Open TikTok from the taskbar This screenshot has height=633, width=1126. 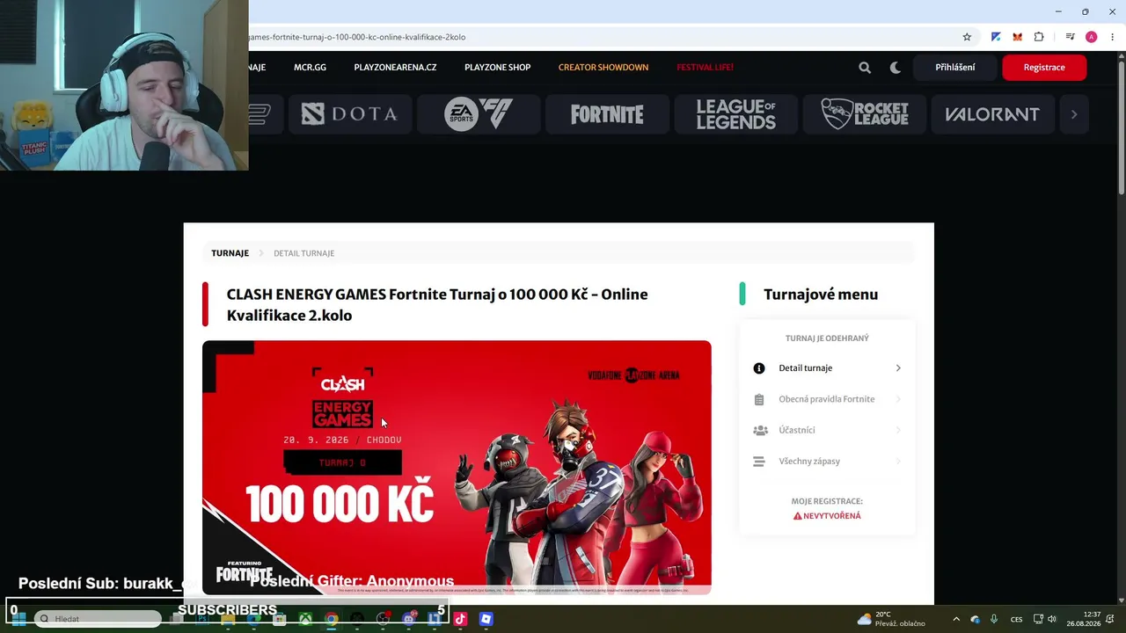point(460,619)
